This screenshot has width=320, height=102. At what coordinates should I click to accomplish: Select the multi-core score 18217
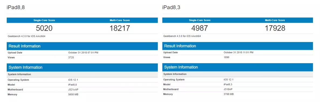(120, 28)
